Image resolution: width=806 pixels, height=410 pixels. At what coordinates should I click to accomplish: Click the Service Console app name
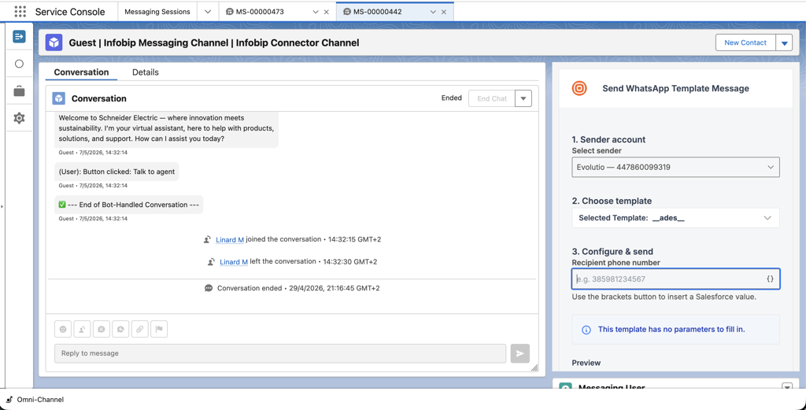[70, 12]
